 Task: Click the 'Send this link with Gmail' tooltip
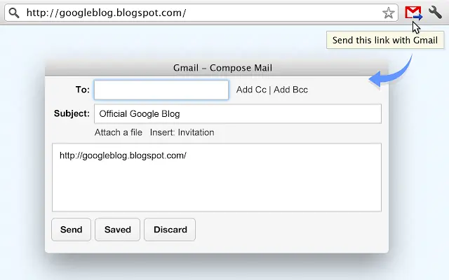384,40
